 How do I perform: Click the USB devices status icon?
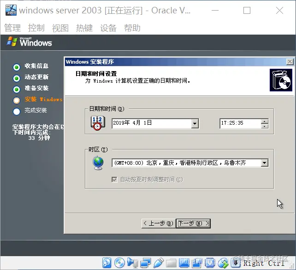159,263
